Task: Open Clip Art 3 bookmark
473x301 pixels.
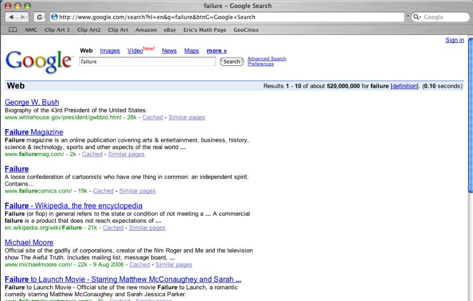Action: click(x=57, y=30)
